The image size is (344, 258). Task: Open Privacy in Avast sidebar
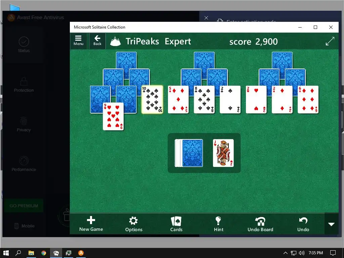24,125
